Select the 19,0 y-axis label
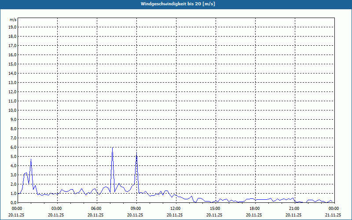Screen dimensions: 352x220 [x=13, y=27]
